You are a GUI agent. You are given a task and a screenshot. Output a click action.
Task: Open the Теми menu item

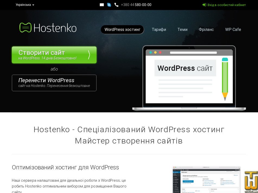[182, 30]
